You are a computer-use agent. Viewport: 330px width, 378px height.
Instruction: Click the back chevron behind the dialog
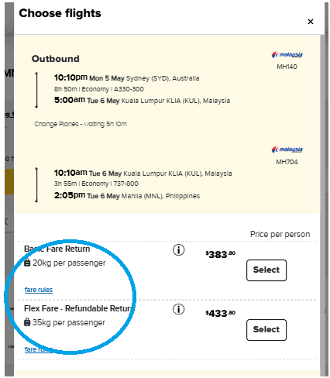tap(6, 222)
